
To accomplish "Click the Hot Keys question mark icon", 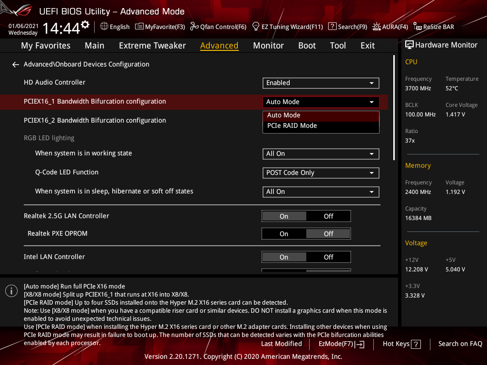I will (x=416, y=344).
